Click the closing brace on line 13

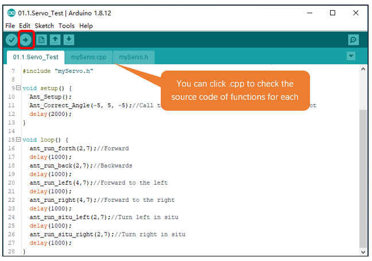(x=24, y=123)
